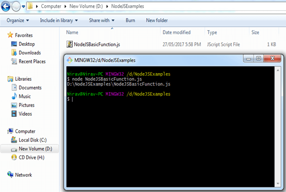
Task: Open the Share with dropdown
Action: (x=102, y=21)
